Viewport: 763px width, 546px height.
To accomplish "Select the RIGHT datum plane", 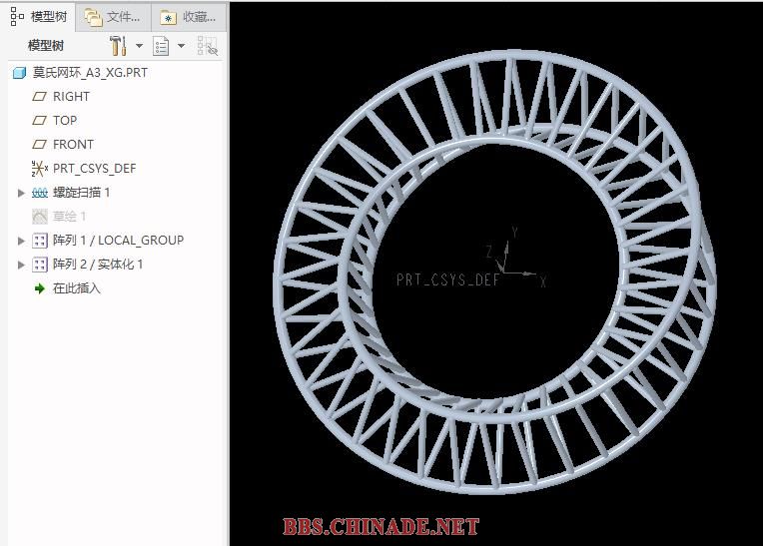I will 71,97.
